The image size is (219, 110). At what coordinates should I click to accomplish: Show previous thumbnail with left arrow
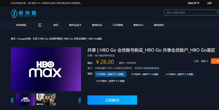[12, 100]
